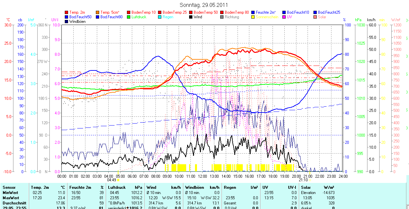The image size is (409, 209).
Task: Click the Luftdruck column header in table
Action: (117, 187)
